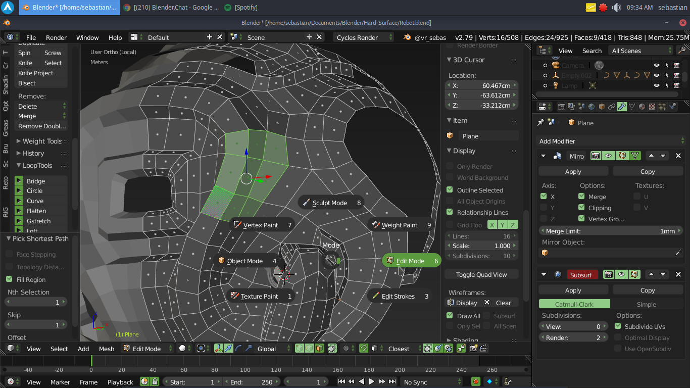690x388 pixels.
Task: Toggle the snap magnet icon in 3D header
Action: tap(363, 349)
